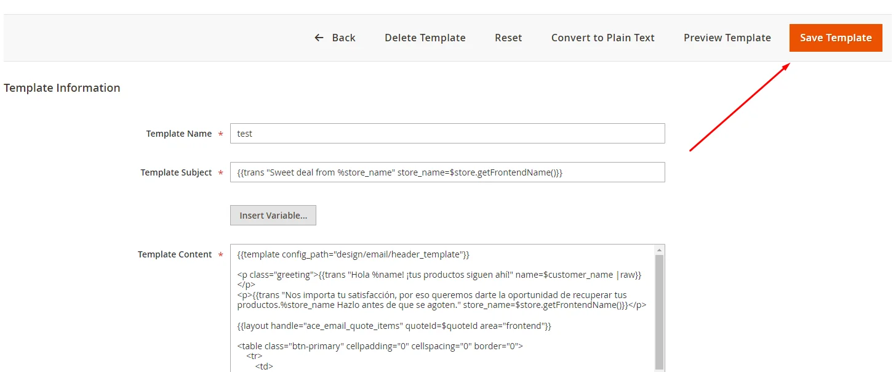This screenshot has width=896, height=372.
Task: Convert the template to plain text
Action: (602, 38)
